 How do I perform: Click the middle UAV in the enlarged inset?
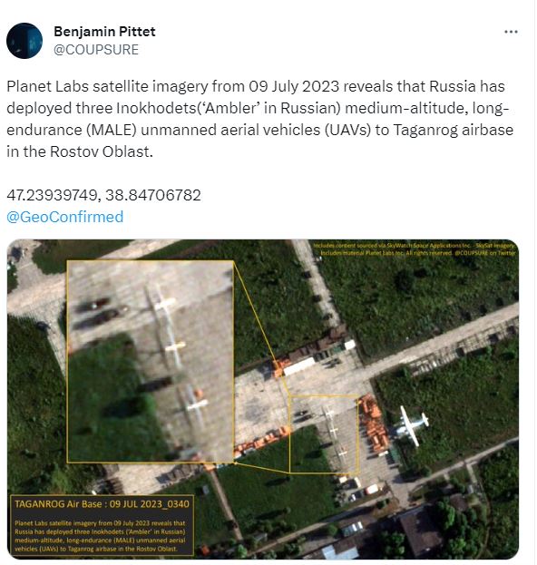(174, 347)
